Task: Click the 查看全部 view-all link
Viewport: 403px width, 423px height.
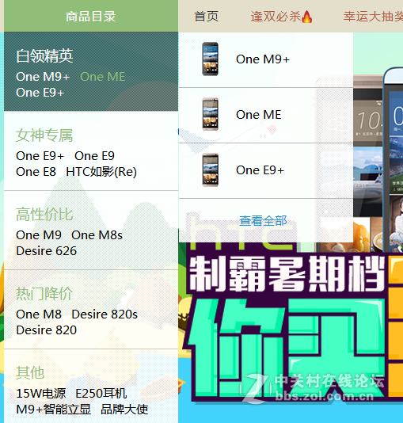Action: tap(263, 221)
